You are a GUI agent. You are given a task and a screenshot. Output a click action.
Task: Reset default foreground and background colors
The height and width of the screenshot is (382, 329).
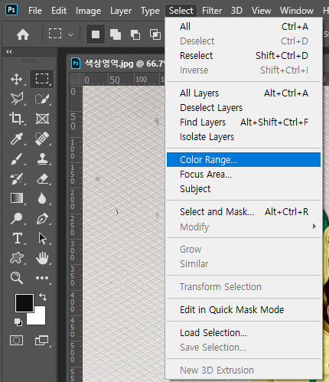[18, 322]
